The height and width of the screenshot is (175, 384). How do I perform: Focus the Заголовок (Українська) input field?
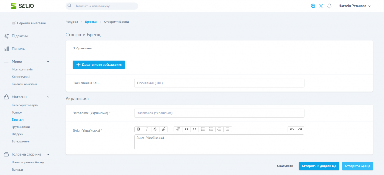click(x=219, y=113)
